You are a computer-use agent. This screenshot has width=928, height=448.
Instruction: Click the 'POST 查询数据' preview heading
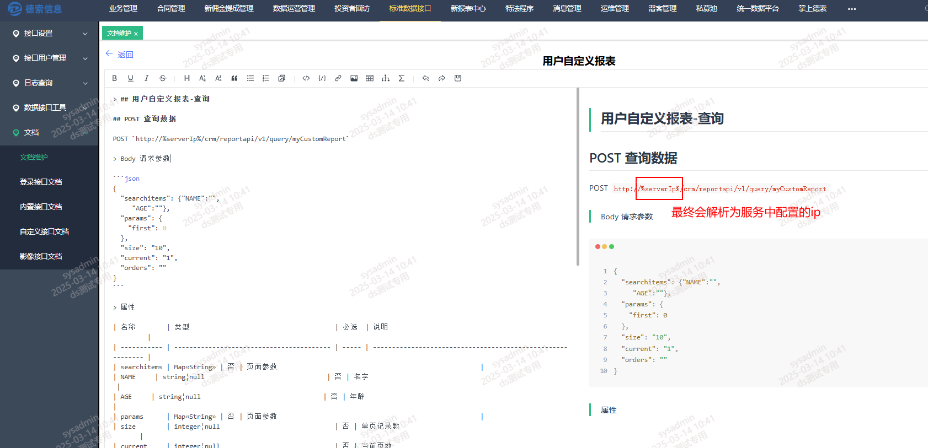point(633,158)
